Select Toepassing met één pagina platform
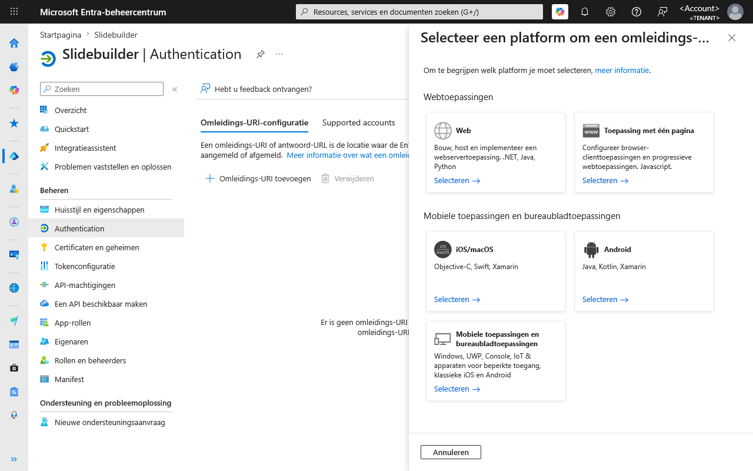This screenshot has height=471, width=753. 605,181
